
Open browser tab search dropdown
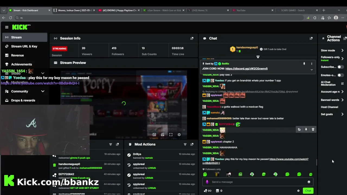coord(4,10)
